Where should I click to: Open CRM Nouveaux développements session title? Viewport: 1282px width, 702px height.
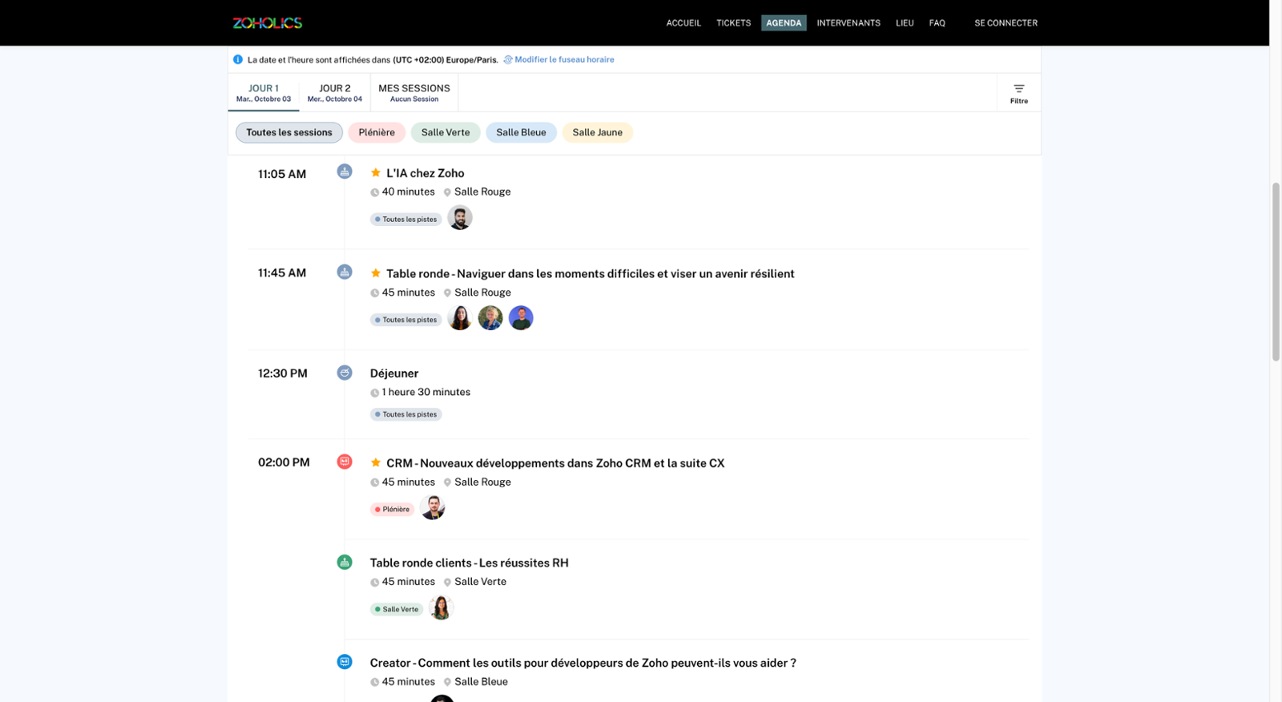click(x=555, y=463)
